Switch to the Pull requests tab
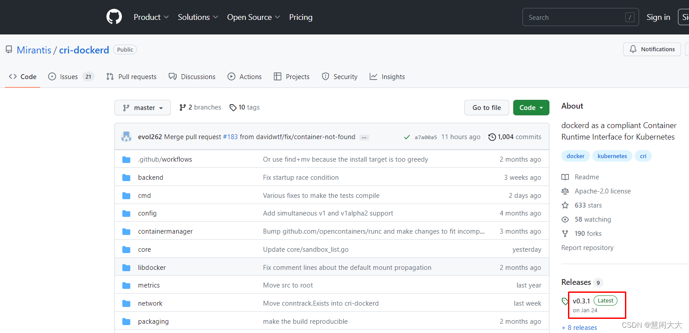Image resolution: width=689 pixels, height=333 pixels. [132, 76]
